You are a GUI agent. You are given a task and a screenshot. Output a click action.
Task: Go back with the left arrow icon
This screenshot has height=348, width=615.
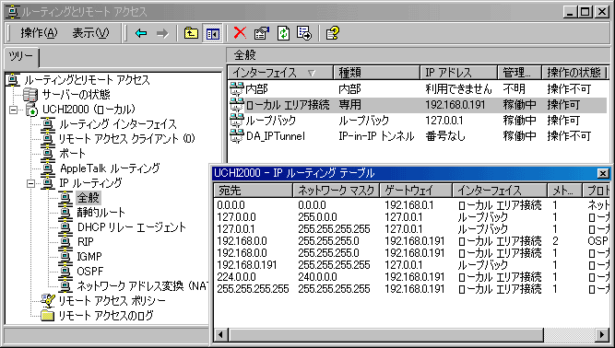141,34
